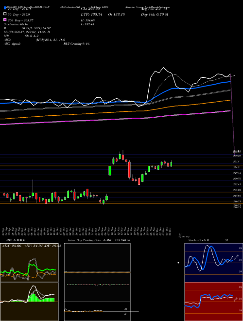243x321 pixels.
Task: Click the 217.69 price axis label
Action: click(237, 196)
